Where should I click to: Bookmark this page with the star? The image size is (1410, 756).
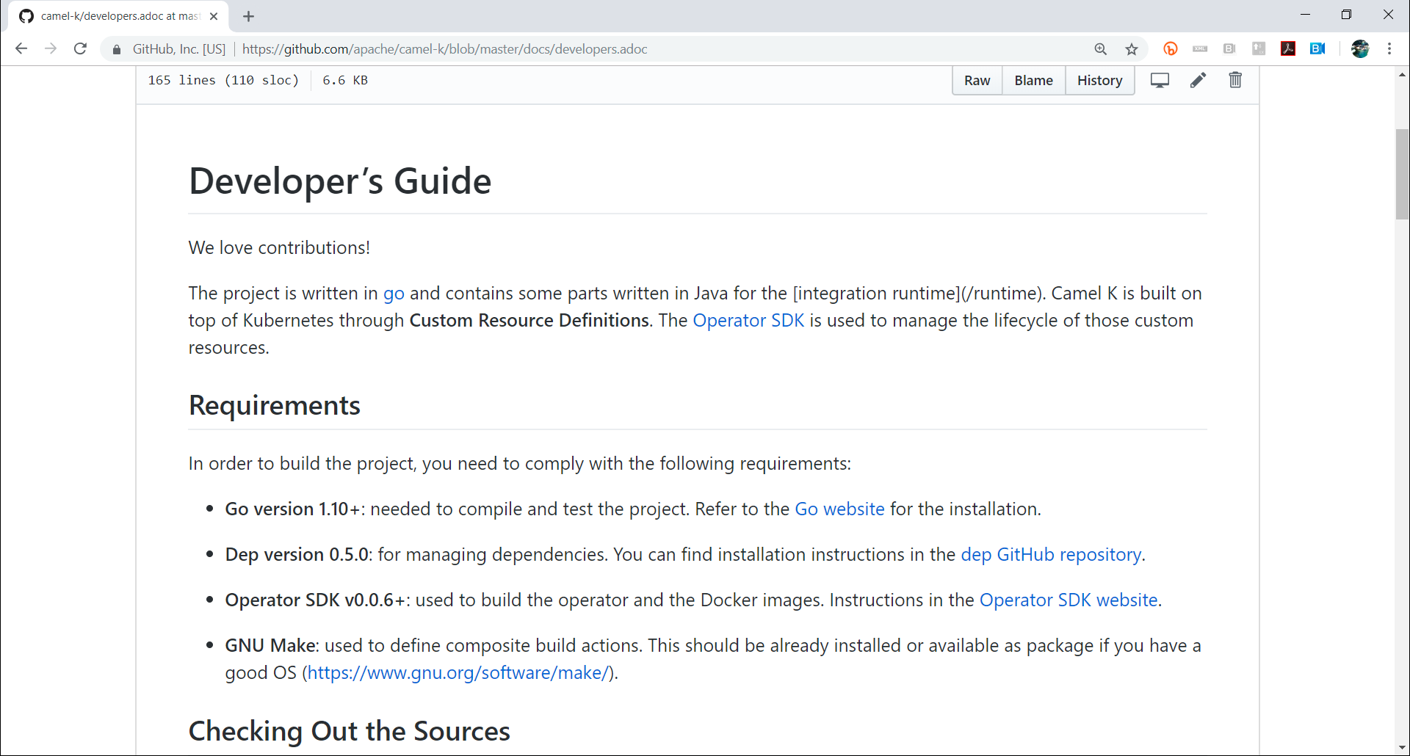pos(1132,49)
